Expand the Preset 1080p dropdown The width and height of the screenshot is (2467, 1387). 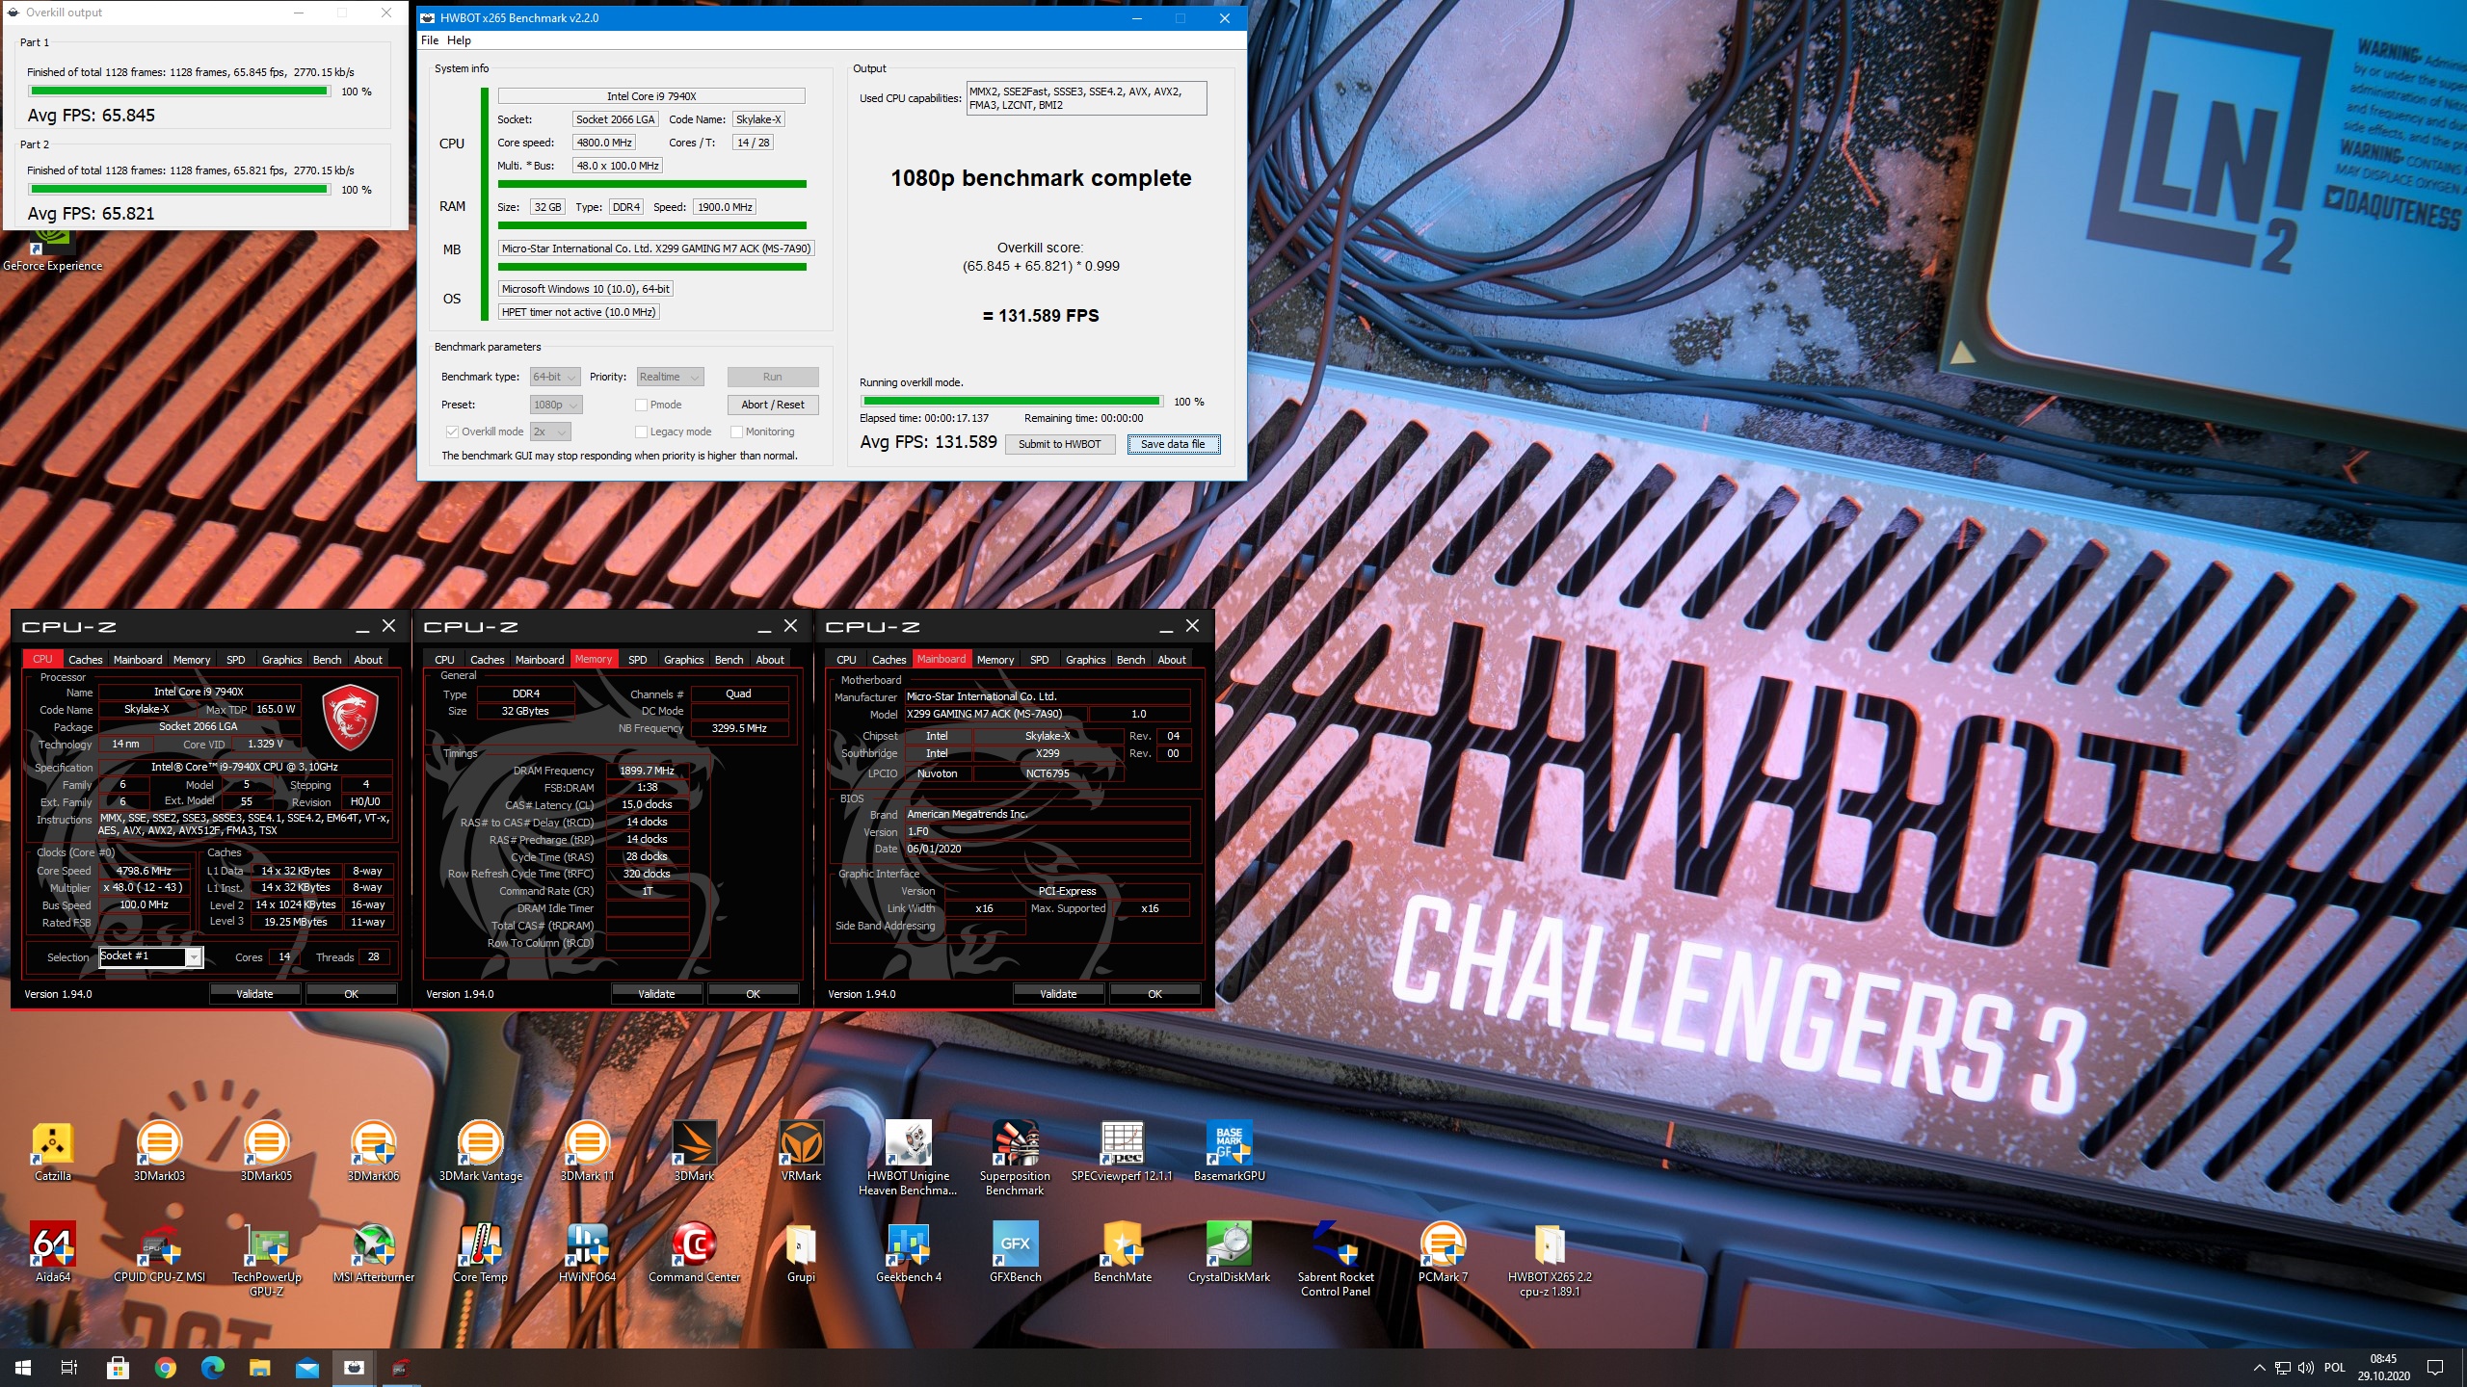pyautogui.click(x=556, y=405)
